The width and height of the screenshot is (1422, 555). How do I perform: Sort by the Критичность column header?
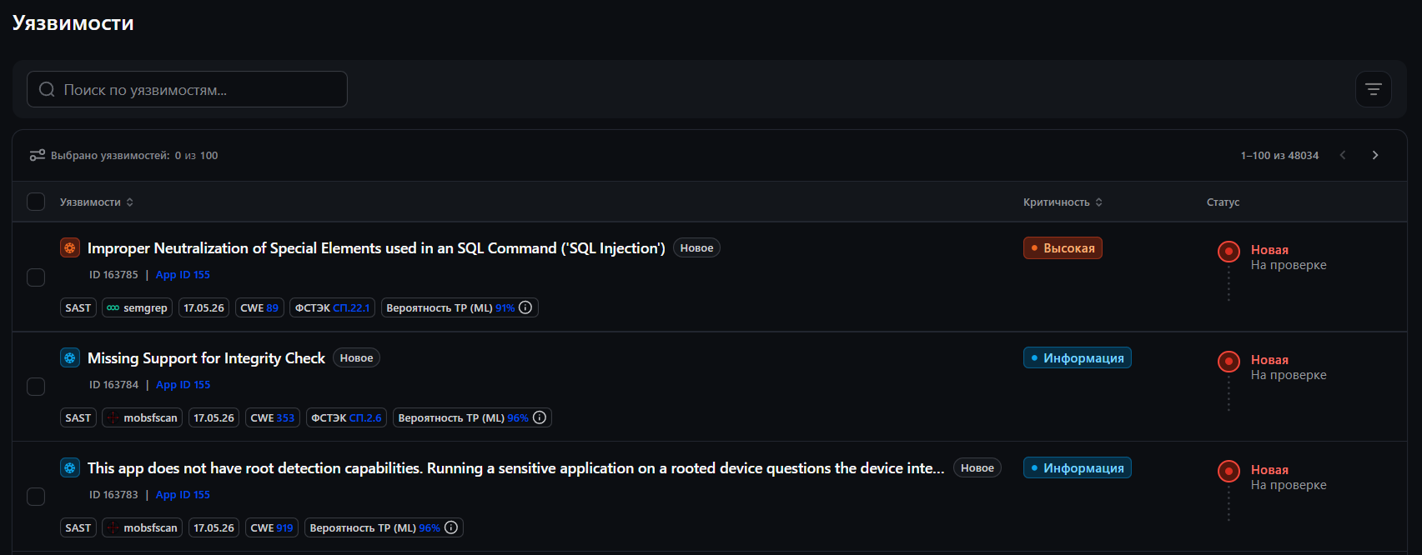tap(1063, 202)
